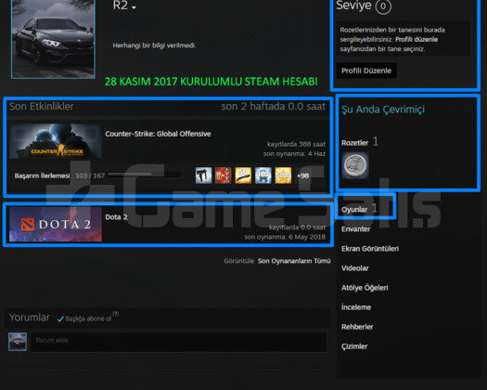
Task: Click the Dota 2 title link
Action: click(116, 217)
